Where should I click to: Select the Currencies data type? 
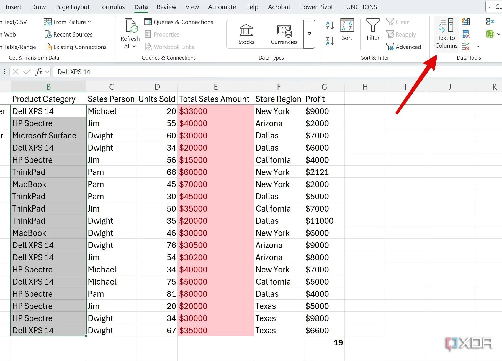pos(284,34)
